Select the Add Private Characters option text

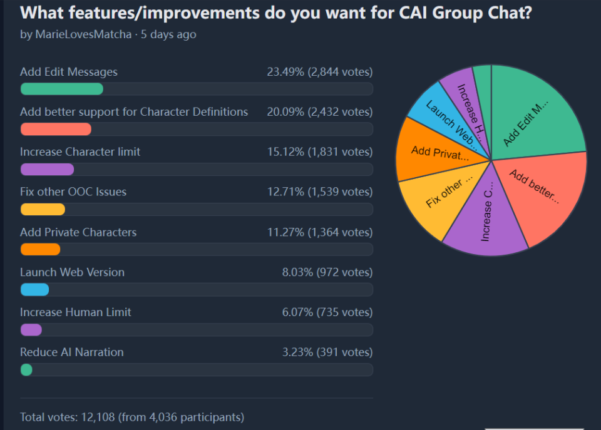click(78, 232)
